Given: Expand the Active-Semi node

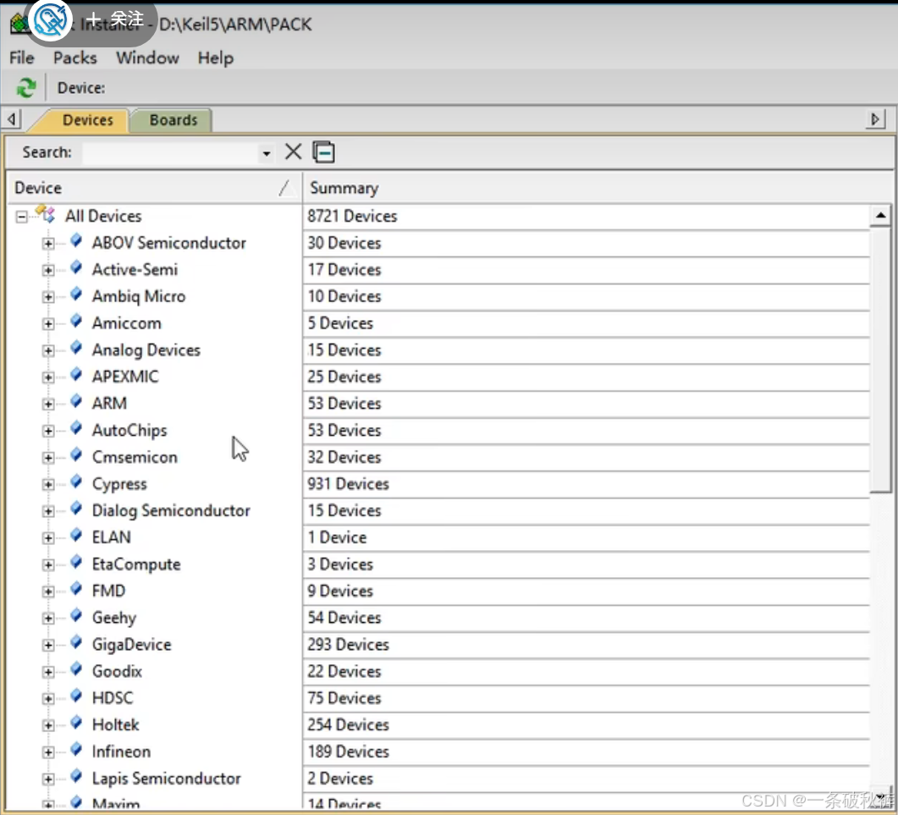Looking at the screenshot, I should 48,270.
